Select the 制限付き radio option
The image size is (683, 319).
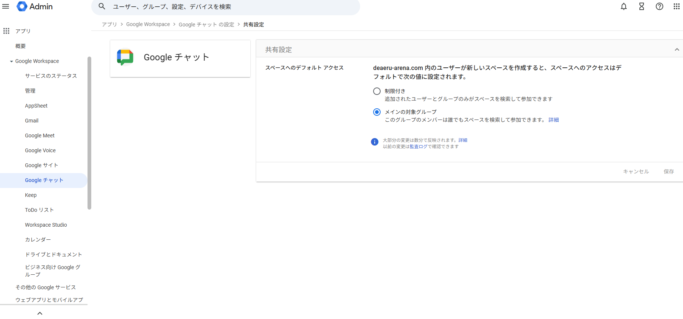point(377,91)
